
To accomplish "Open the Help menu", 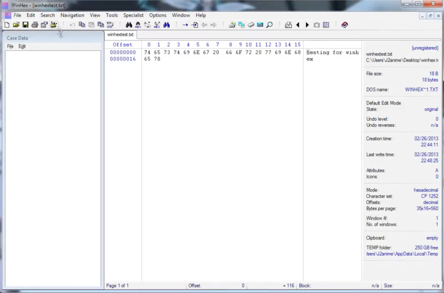I will coord(201,15).
